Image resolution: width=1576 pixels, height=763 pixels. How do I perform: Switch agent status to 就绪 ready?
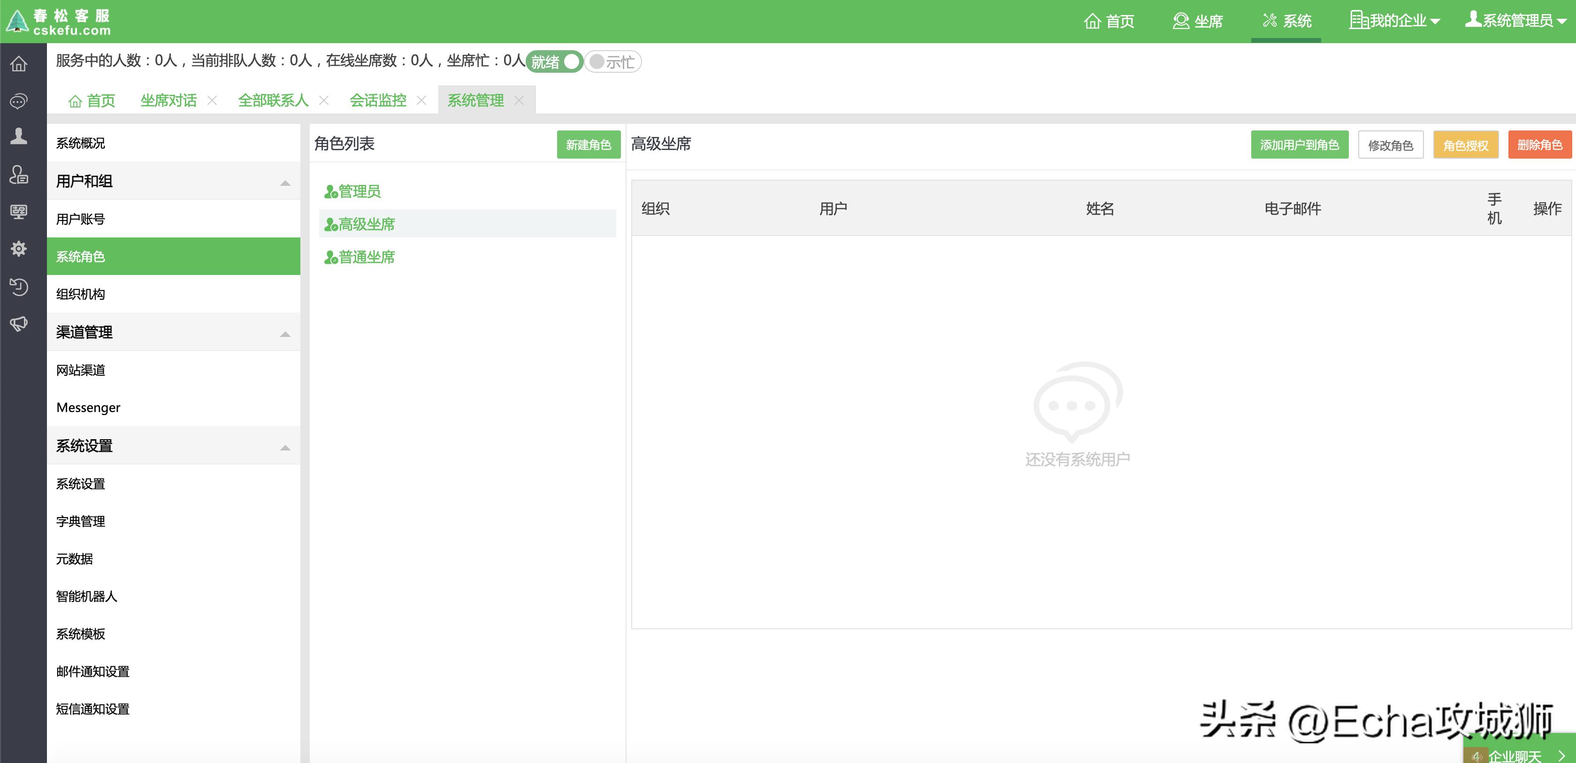coord(554,62)
